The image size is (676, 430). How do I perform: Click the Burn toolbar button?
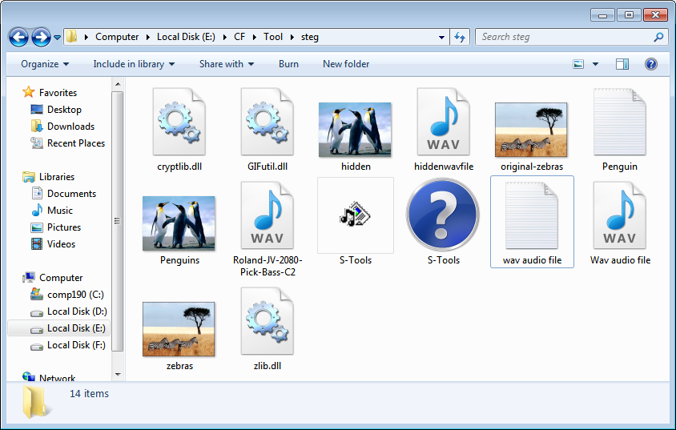point(288,64)
